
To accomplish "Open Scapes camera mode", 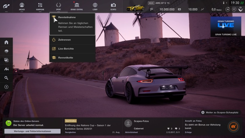I will pyautogui.click(x=113, y=6).
